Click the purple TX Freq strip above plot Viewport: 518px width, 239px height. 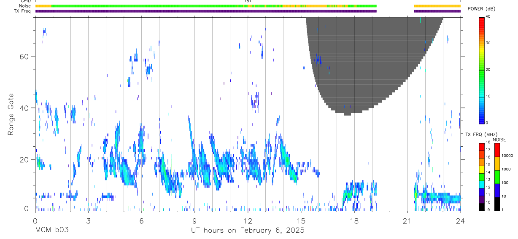coord(206,11)
